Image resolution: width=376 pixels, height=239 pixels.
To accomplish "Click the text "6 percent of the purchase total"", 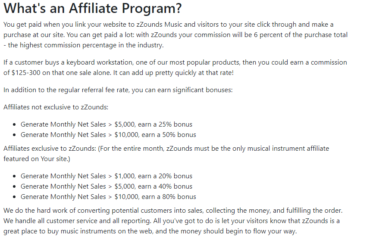I will pos(301,35).
